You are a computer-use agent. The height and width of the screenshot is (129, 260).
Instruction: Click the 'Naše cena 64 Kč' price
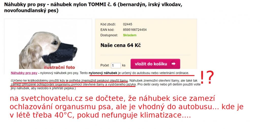[121, 45]
